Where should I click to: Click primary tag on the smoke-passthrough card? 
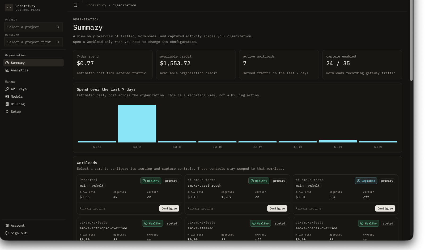[279, 181]
